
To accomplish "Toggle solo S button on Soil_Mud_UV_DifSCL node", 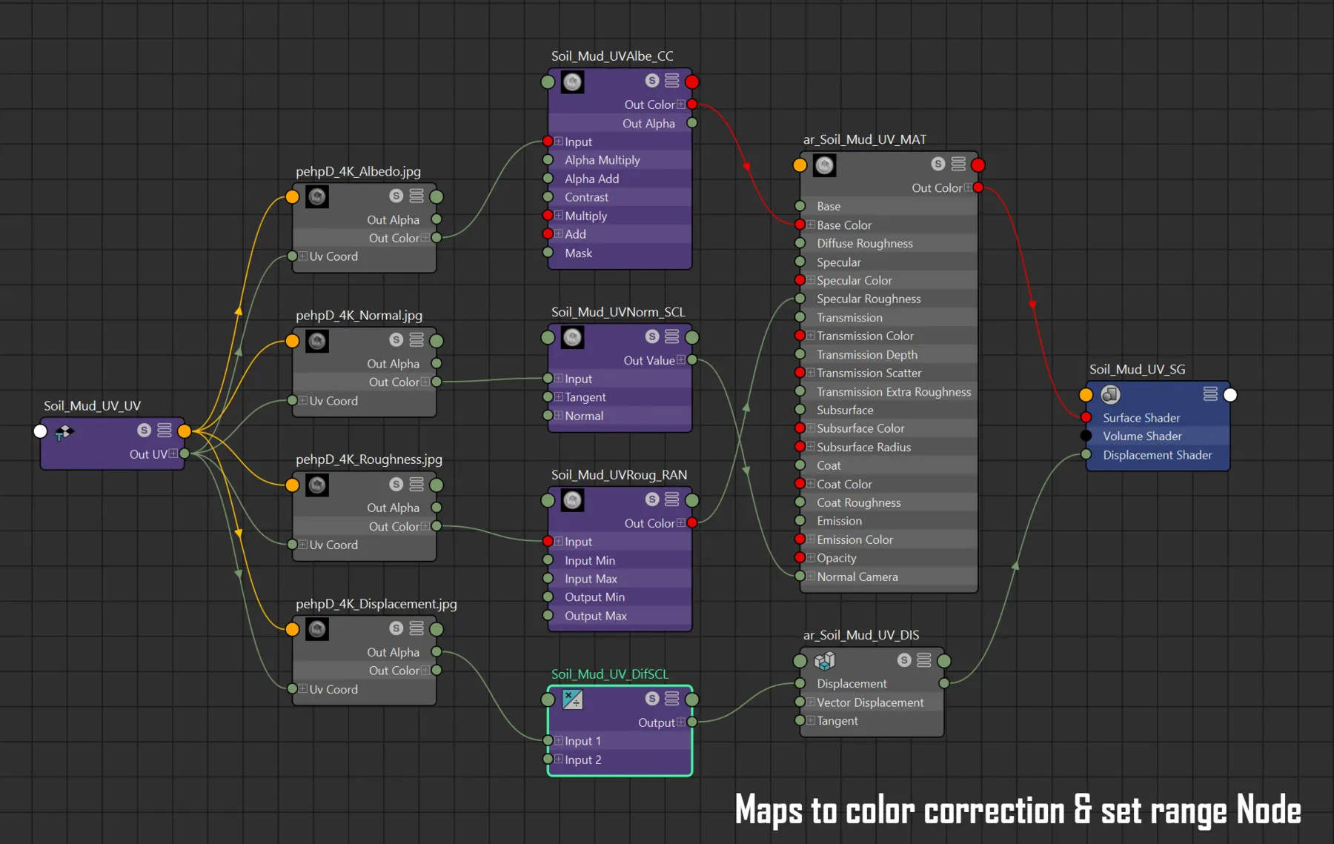I will point(652,698).
